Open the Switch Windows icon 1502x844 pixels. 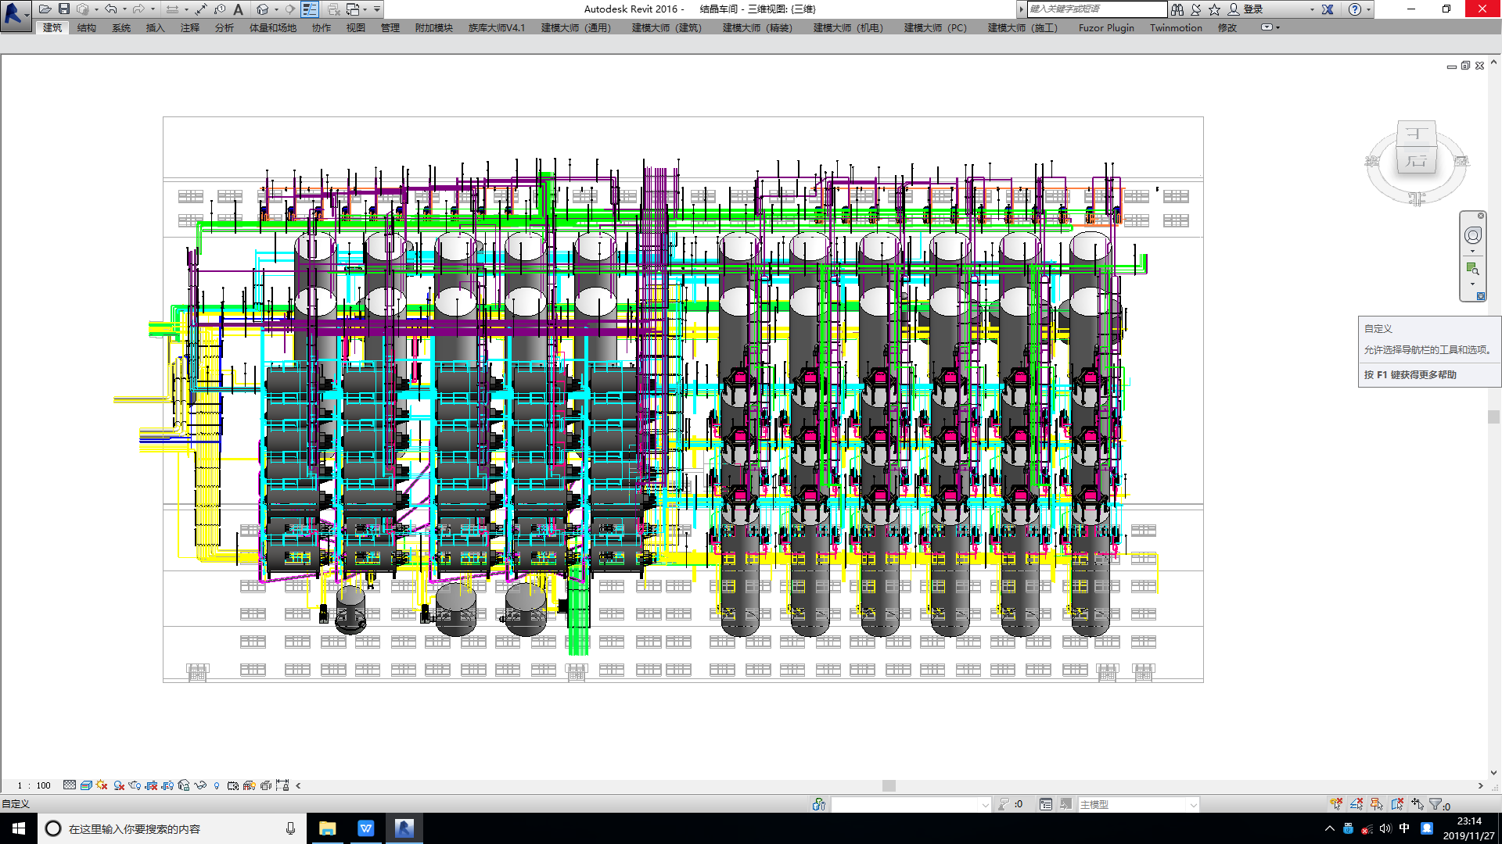tap(354, 9)
